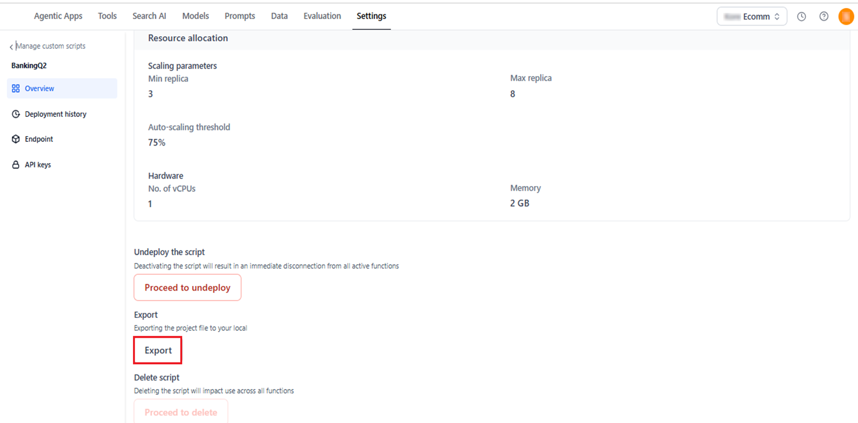Open the Evaluation tab

click(322, 16)
